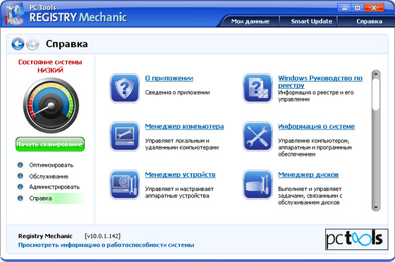This screenshot has height=262, width=395.
Task: Click Просмотреть информацию о работоспособности системы link
Action: click(x=106, y=245)
